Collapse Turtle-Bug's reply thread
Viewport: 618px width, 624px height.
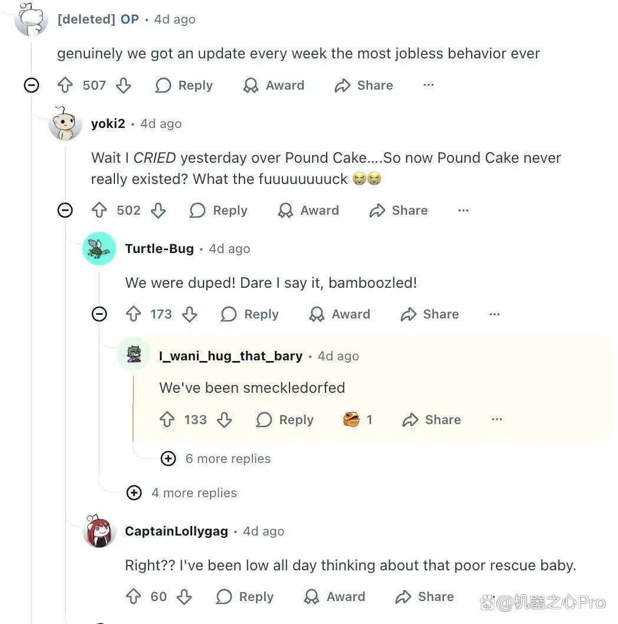[100, 314]
